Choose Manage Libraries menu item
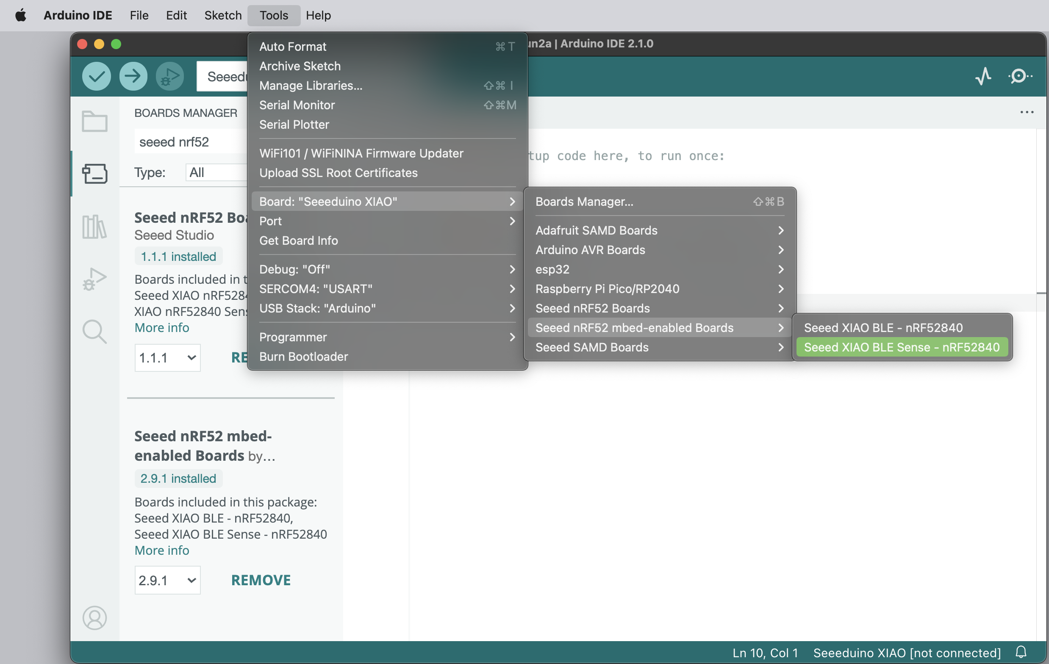The width and height of the screenshot is (1049, 664). point(387,86)
